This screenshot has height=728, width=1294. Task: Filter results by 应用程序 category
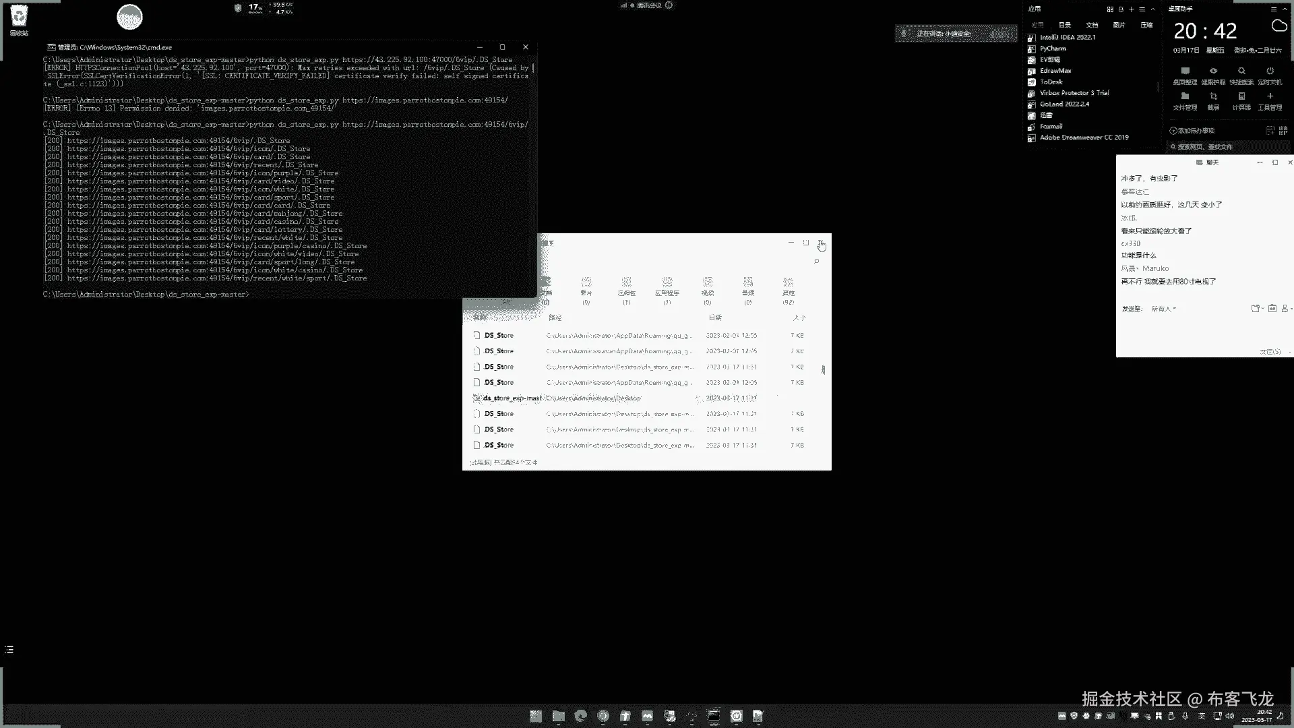tap(667, 287)
